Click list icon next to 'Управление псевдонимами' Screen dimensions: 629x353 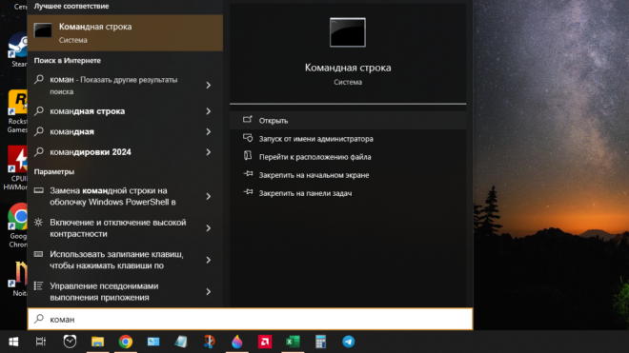[x=38, y=285]
